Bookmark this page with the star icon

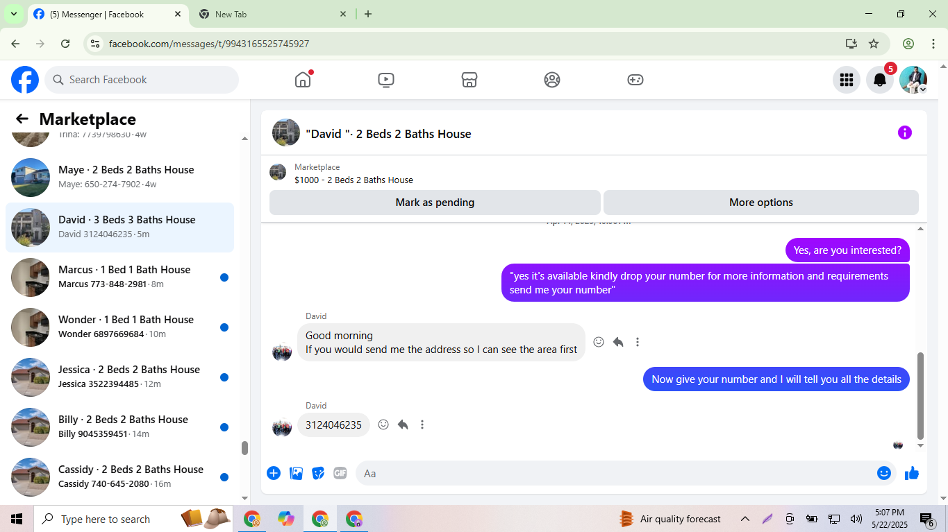[x=874, y=44]
